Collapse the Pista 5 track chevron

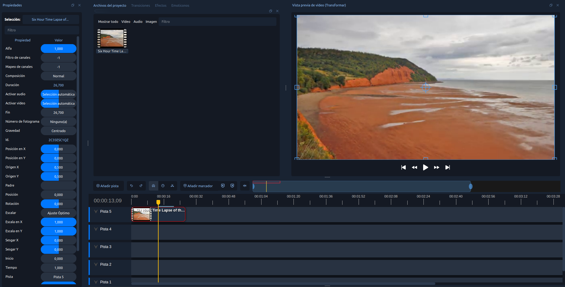[x=96, y=212]
